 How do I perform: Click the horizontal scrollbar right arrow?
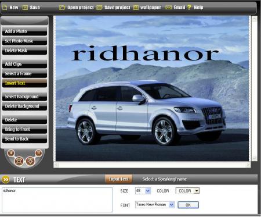pyautogui.click(x=248, y=165)
